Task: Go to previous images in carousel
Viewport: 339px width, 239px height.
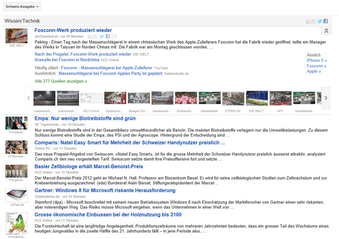Action: pos(29,98)
